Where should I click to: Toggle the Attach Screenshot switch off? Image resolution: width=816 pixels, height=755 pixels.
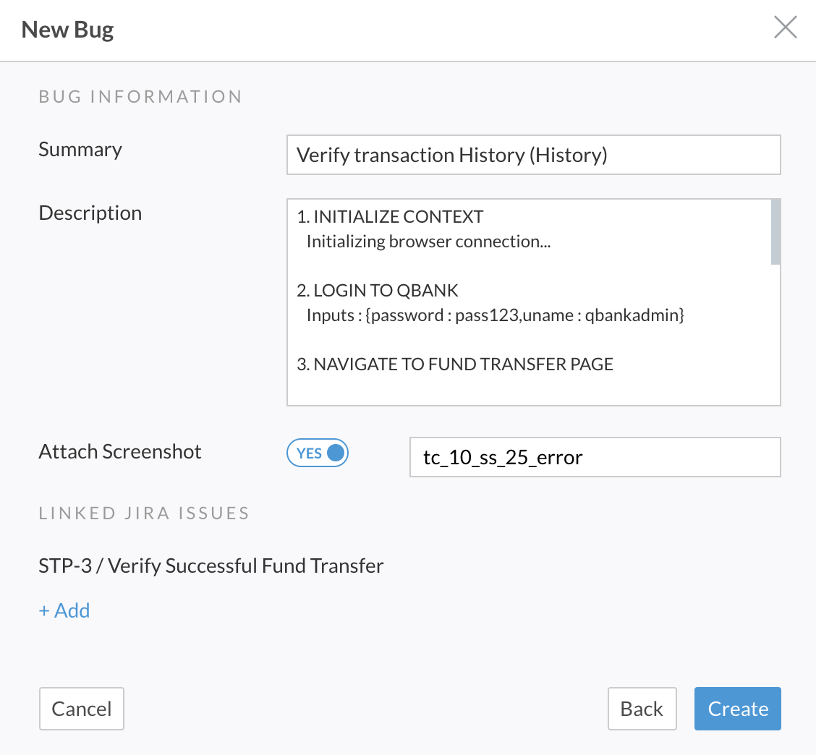point(318,453)
